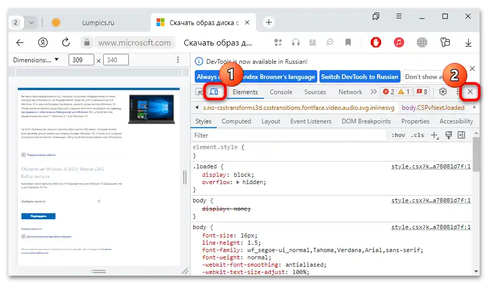Click the site lock security icon
The height and width of the screenshot is (284, 488).
pos(87,42)
